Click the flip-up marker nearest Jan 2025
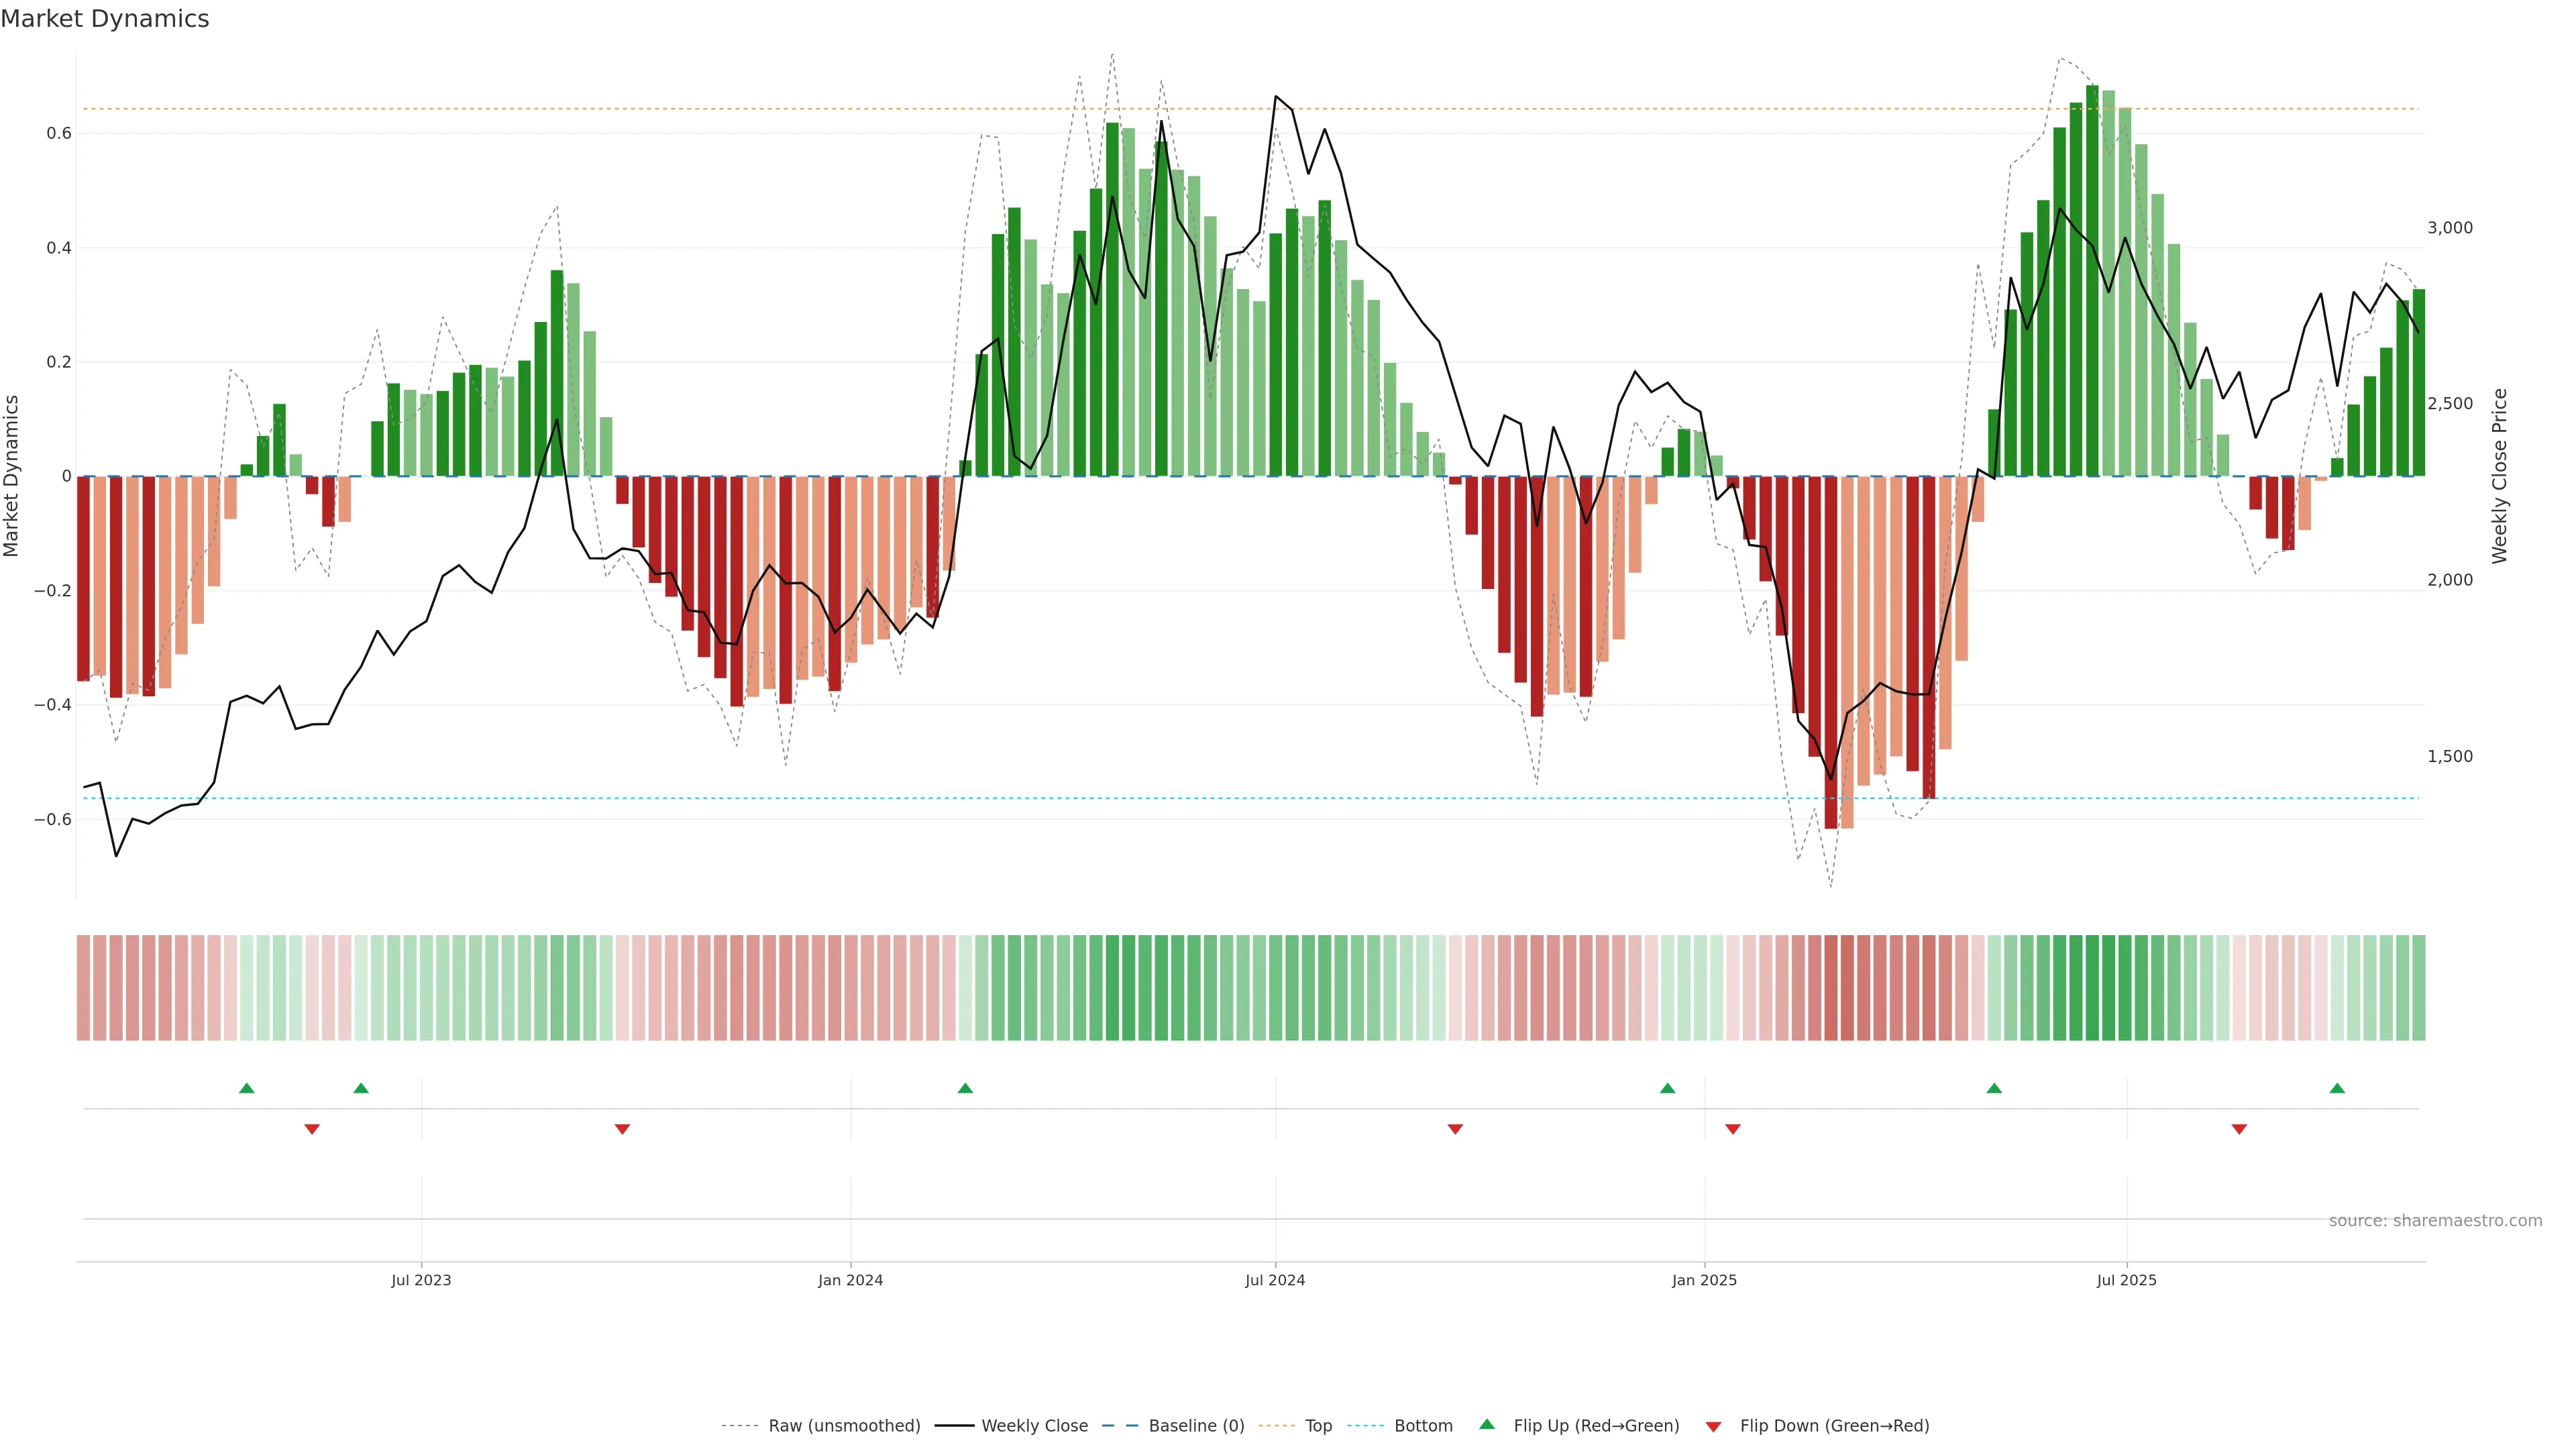Image resolution: width=2576 pixels, height=1449 pixels. [1667, 1088]
